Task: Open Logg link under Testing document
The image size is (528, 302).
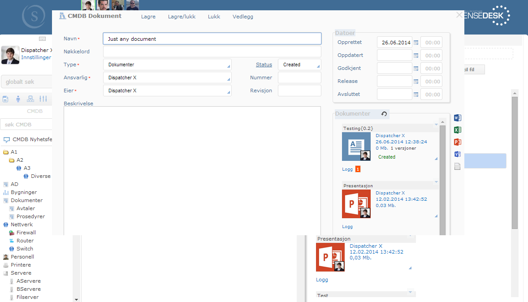Action: (347, 169)
